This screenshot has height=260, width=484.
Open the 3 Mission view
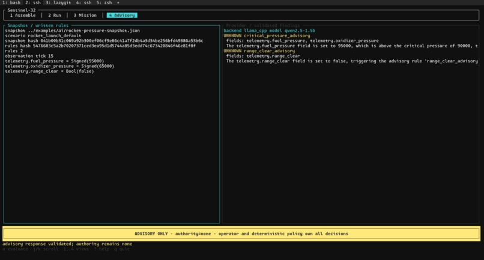(x=85, y=15)
